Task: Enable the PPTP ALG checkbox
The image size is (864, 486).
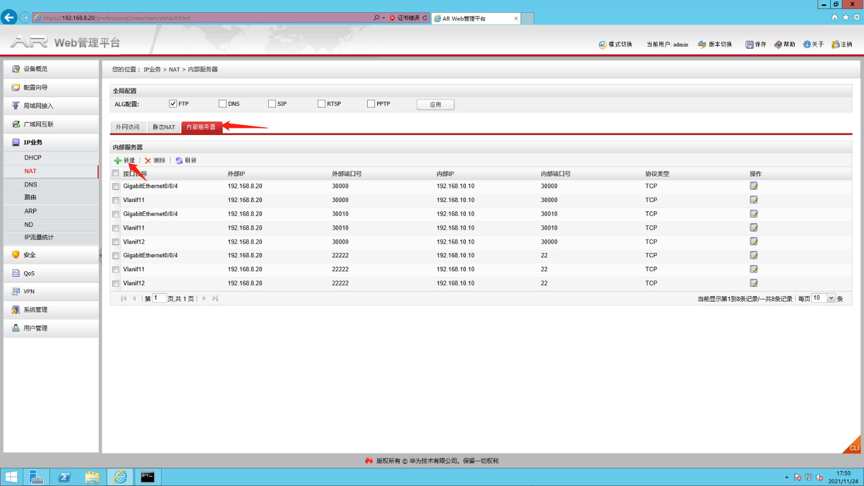Action: pyautogui.click(x=371, y=104)
